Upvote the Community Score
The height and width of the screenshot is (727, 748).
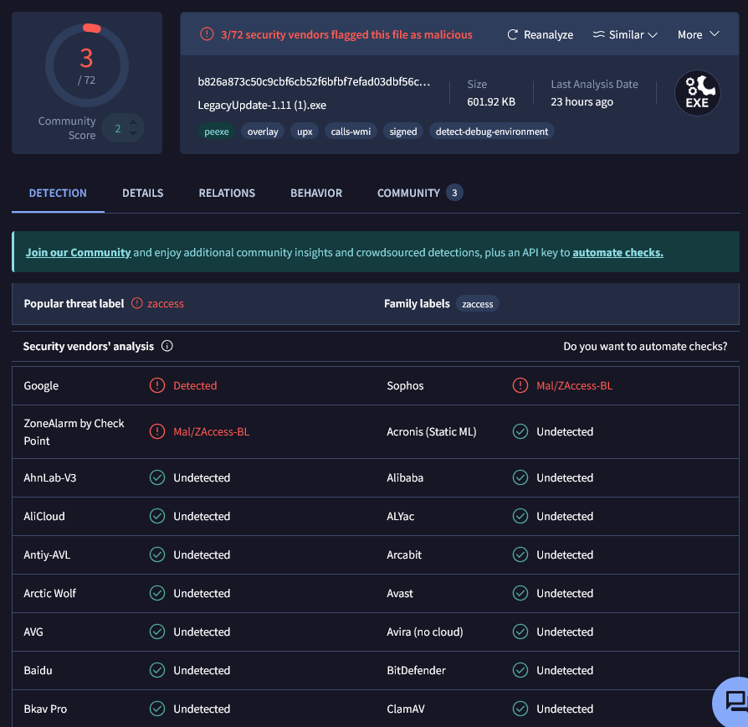click(133, 121)
